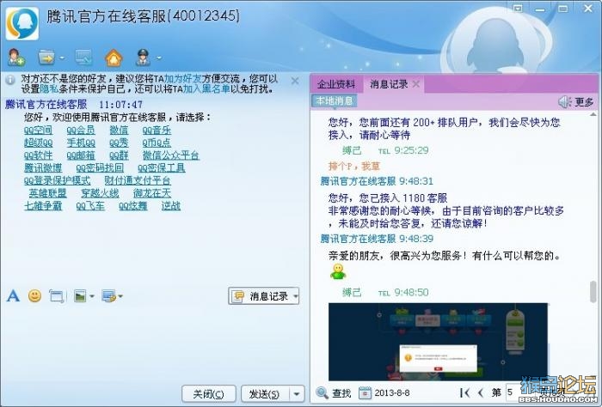
Task: Click the 加为好友 link in notice
Action: coord(182,79)
